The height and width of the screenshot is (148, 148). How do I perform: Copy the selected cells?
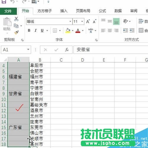(16, 26)
